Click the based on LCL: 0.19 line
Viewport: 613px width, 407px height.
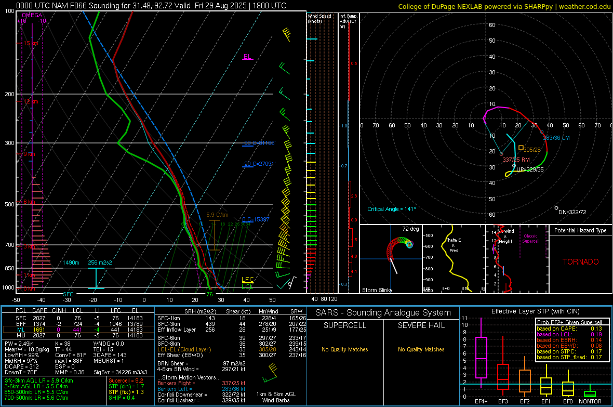click(x=569, y=334)
